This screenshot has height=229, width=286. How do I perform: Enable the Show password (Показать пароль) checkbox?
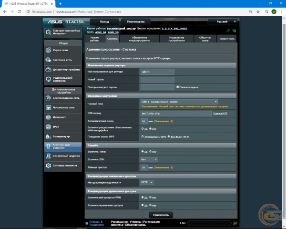tap(177, 87)
